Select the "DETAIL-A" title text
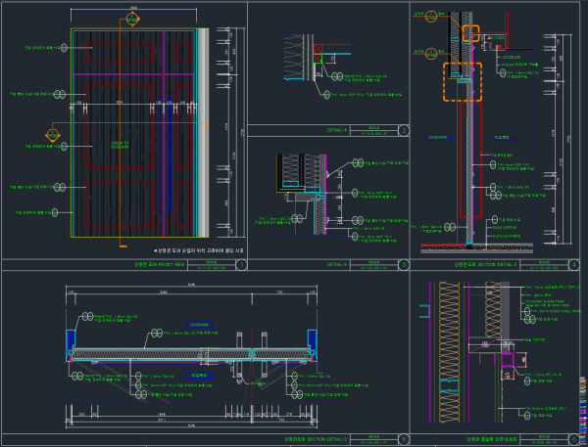Viewport: 588px width, 447px height. point(337,130)
